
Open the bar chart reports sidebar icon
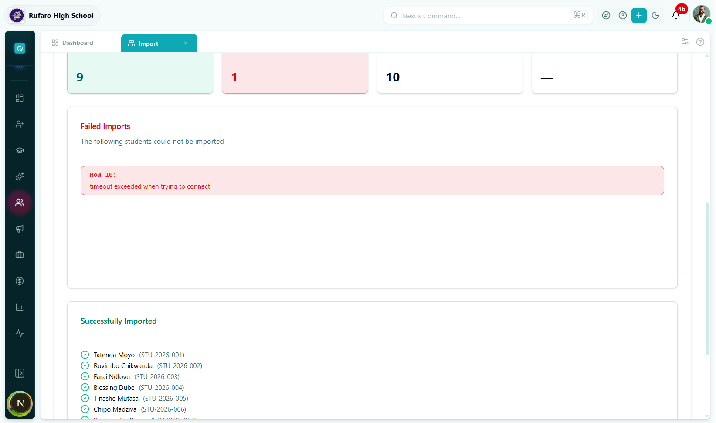20,307
